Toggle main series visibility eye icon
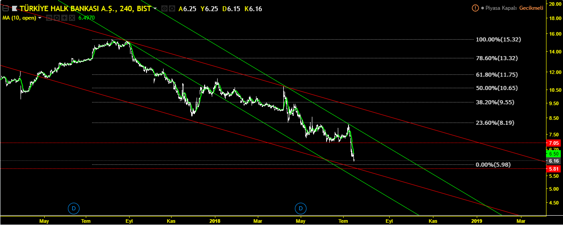 coord(164,8)
